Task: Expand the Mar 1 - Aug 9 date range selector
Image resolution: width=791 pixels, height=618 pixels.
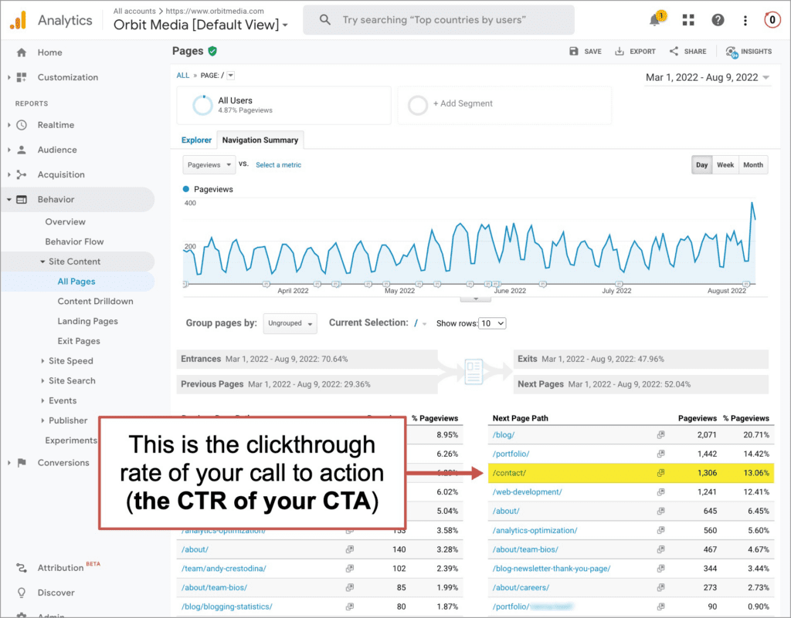Action: click(x=708, y=77)
